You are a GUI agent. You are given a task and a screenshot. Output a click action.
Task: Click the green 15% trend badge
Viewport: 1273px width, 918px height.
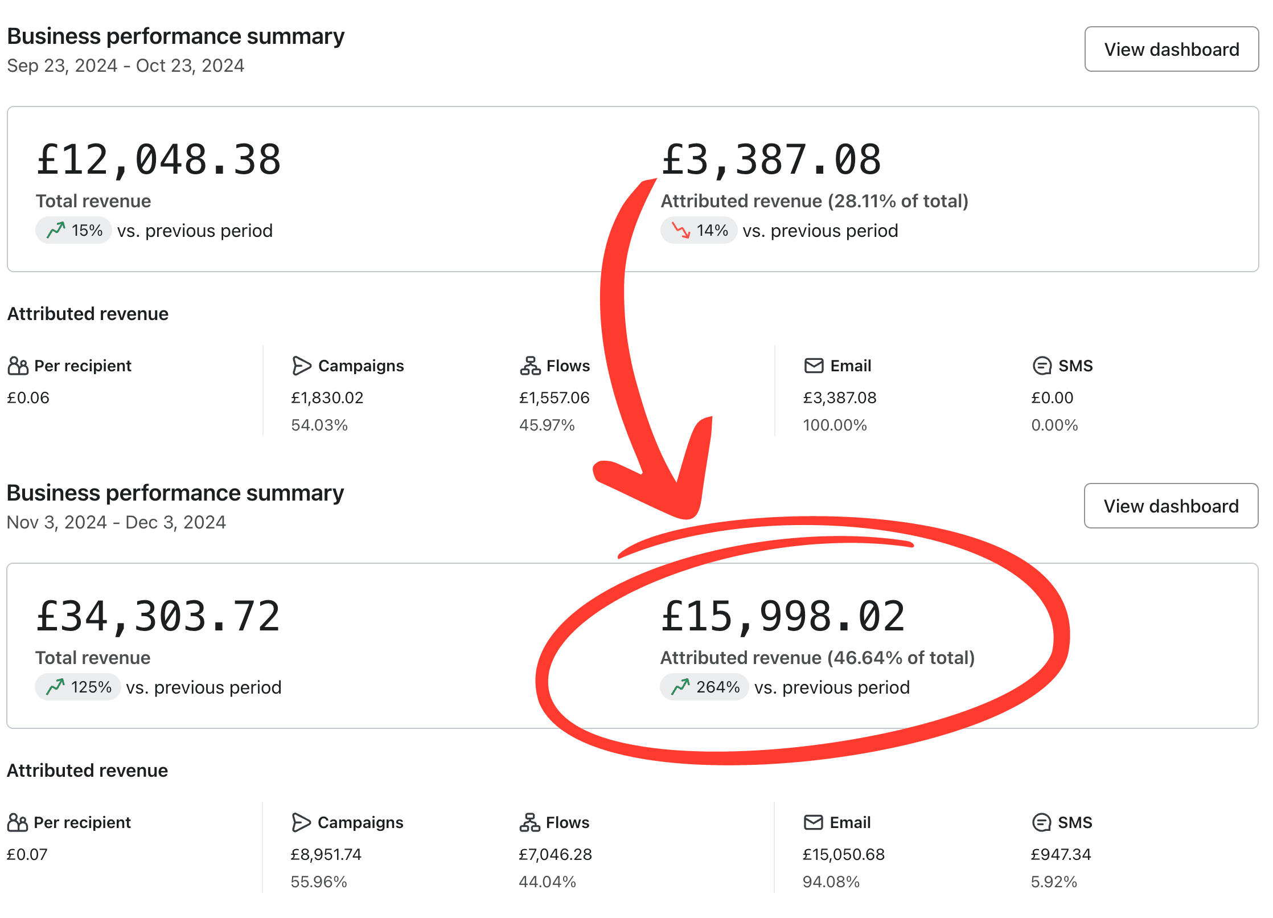click(x=73, y=230)
